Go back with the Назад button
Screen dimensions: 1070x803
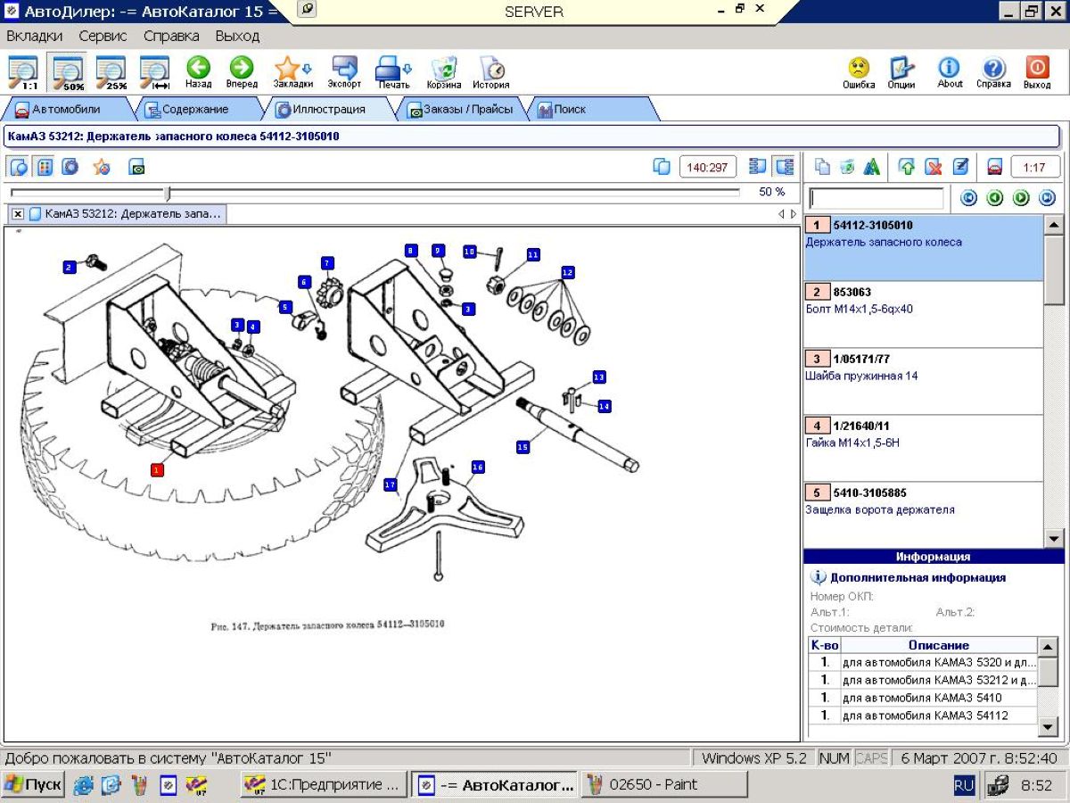198,72
